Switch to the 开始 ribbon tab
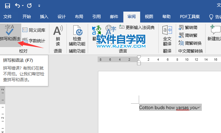The height and width of the screenshot is (133, 221). pyautogui.click(x=26, y=17)
